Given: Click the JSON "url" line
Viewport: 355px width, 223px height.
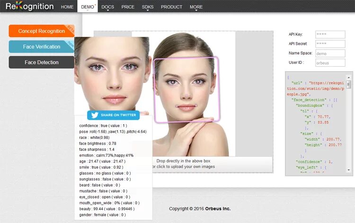Looking at the screenshot, I should click(x=316, y=88).
